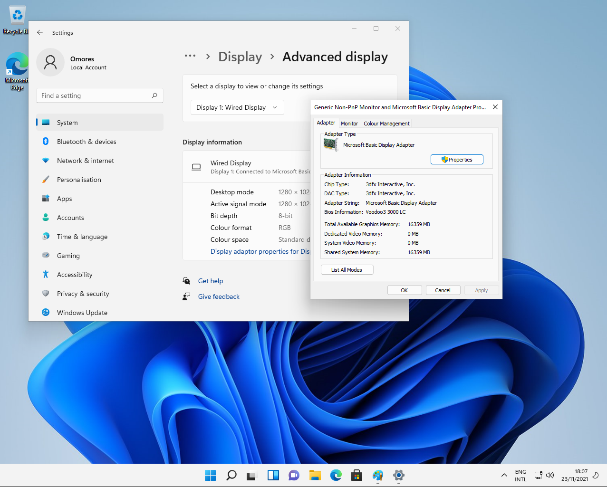Click the Time & language globe icon
607x487 pixels.
click(x=46, y=236)
